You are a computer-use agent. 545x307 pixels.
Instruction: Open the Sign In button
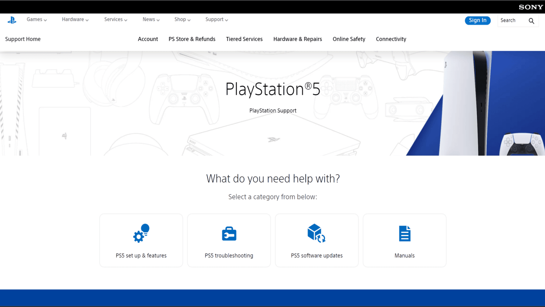478,20
